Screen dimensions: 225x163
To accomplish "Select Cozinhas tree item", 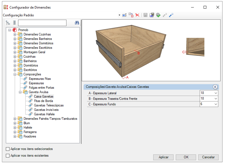I will point(29,57).
